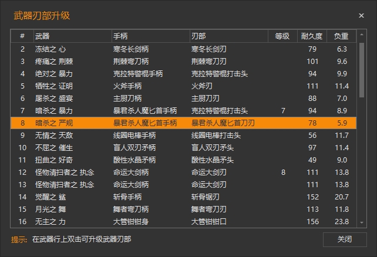Screen dimensions: 377x257
Task: Click the handle cell 酸性水晶矛柄
Action: pyautogui.click(x=134, y=160)
